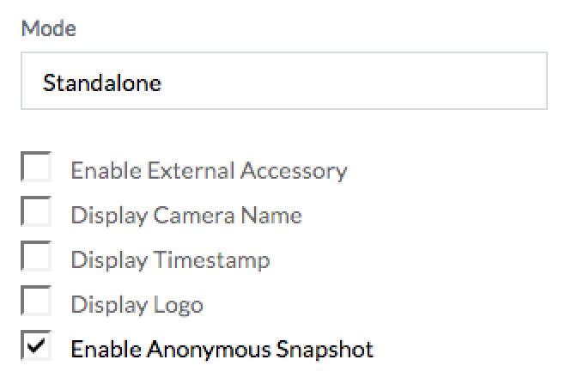Viewport: 565px width, 378px height.
Task: Uncheck Enable Anonymous Snapshot checkbox
Action: pyautogui.click(x=37, y=348)
